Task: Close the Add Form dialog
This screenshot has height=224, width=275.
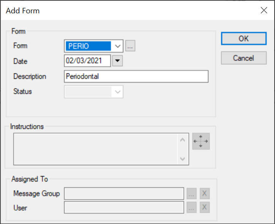Action: pos(264,10)
